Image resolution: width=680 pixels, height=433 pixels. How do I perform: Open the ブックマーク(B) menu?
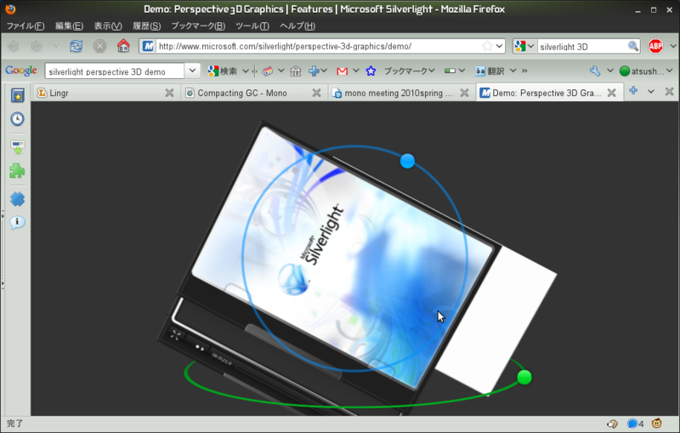(x=198, y=26)
